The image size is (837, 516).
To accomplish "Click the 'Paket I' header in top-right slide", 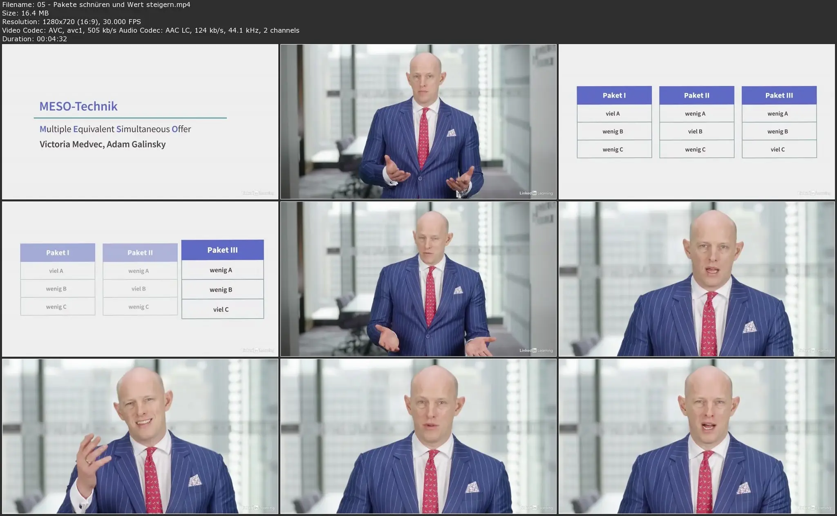I will pyautogui.click(x=614, y=95).
